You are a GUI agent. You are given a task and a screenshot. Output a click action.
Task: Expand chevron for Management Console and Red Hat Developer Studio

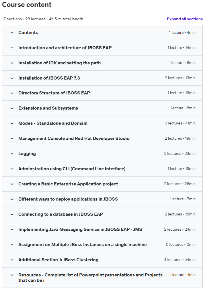coord(12,138)
